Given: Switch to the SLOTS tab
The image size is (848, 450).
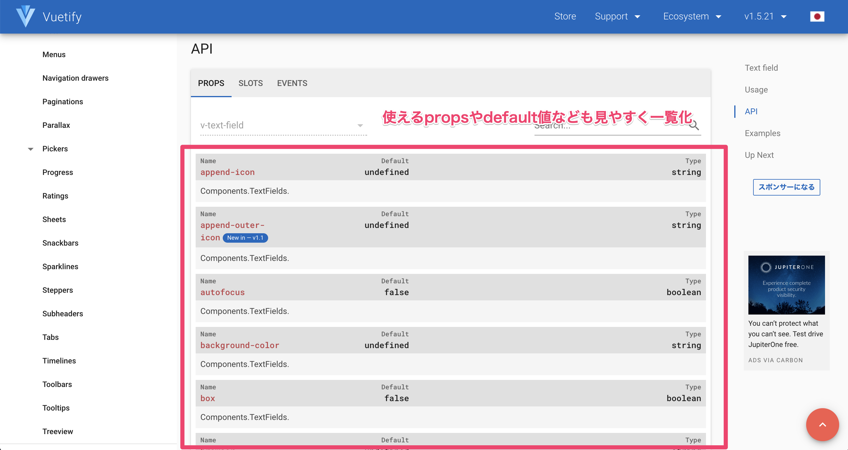Looking at the screenshot, I should [250, 83].
